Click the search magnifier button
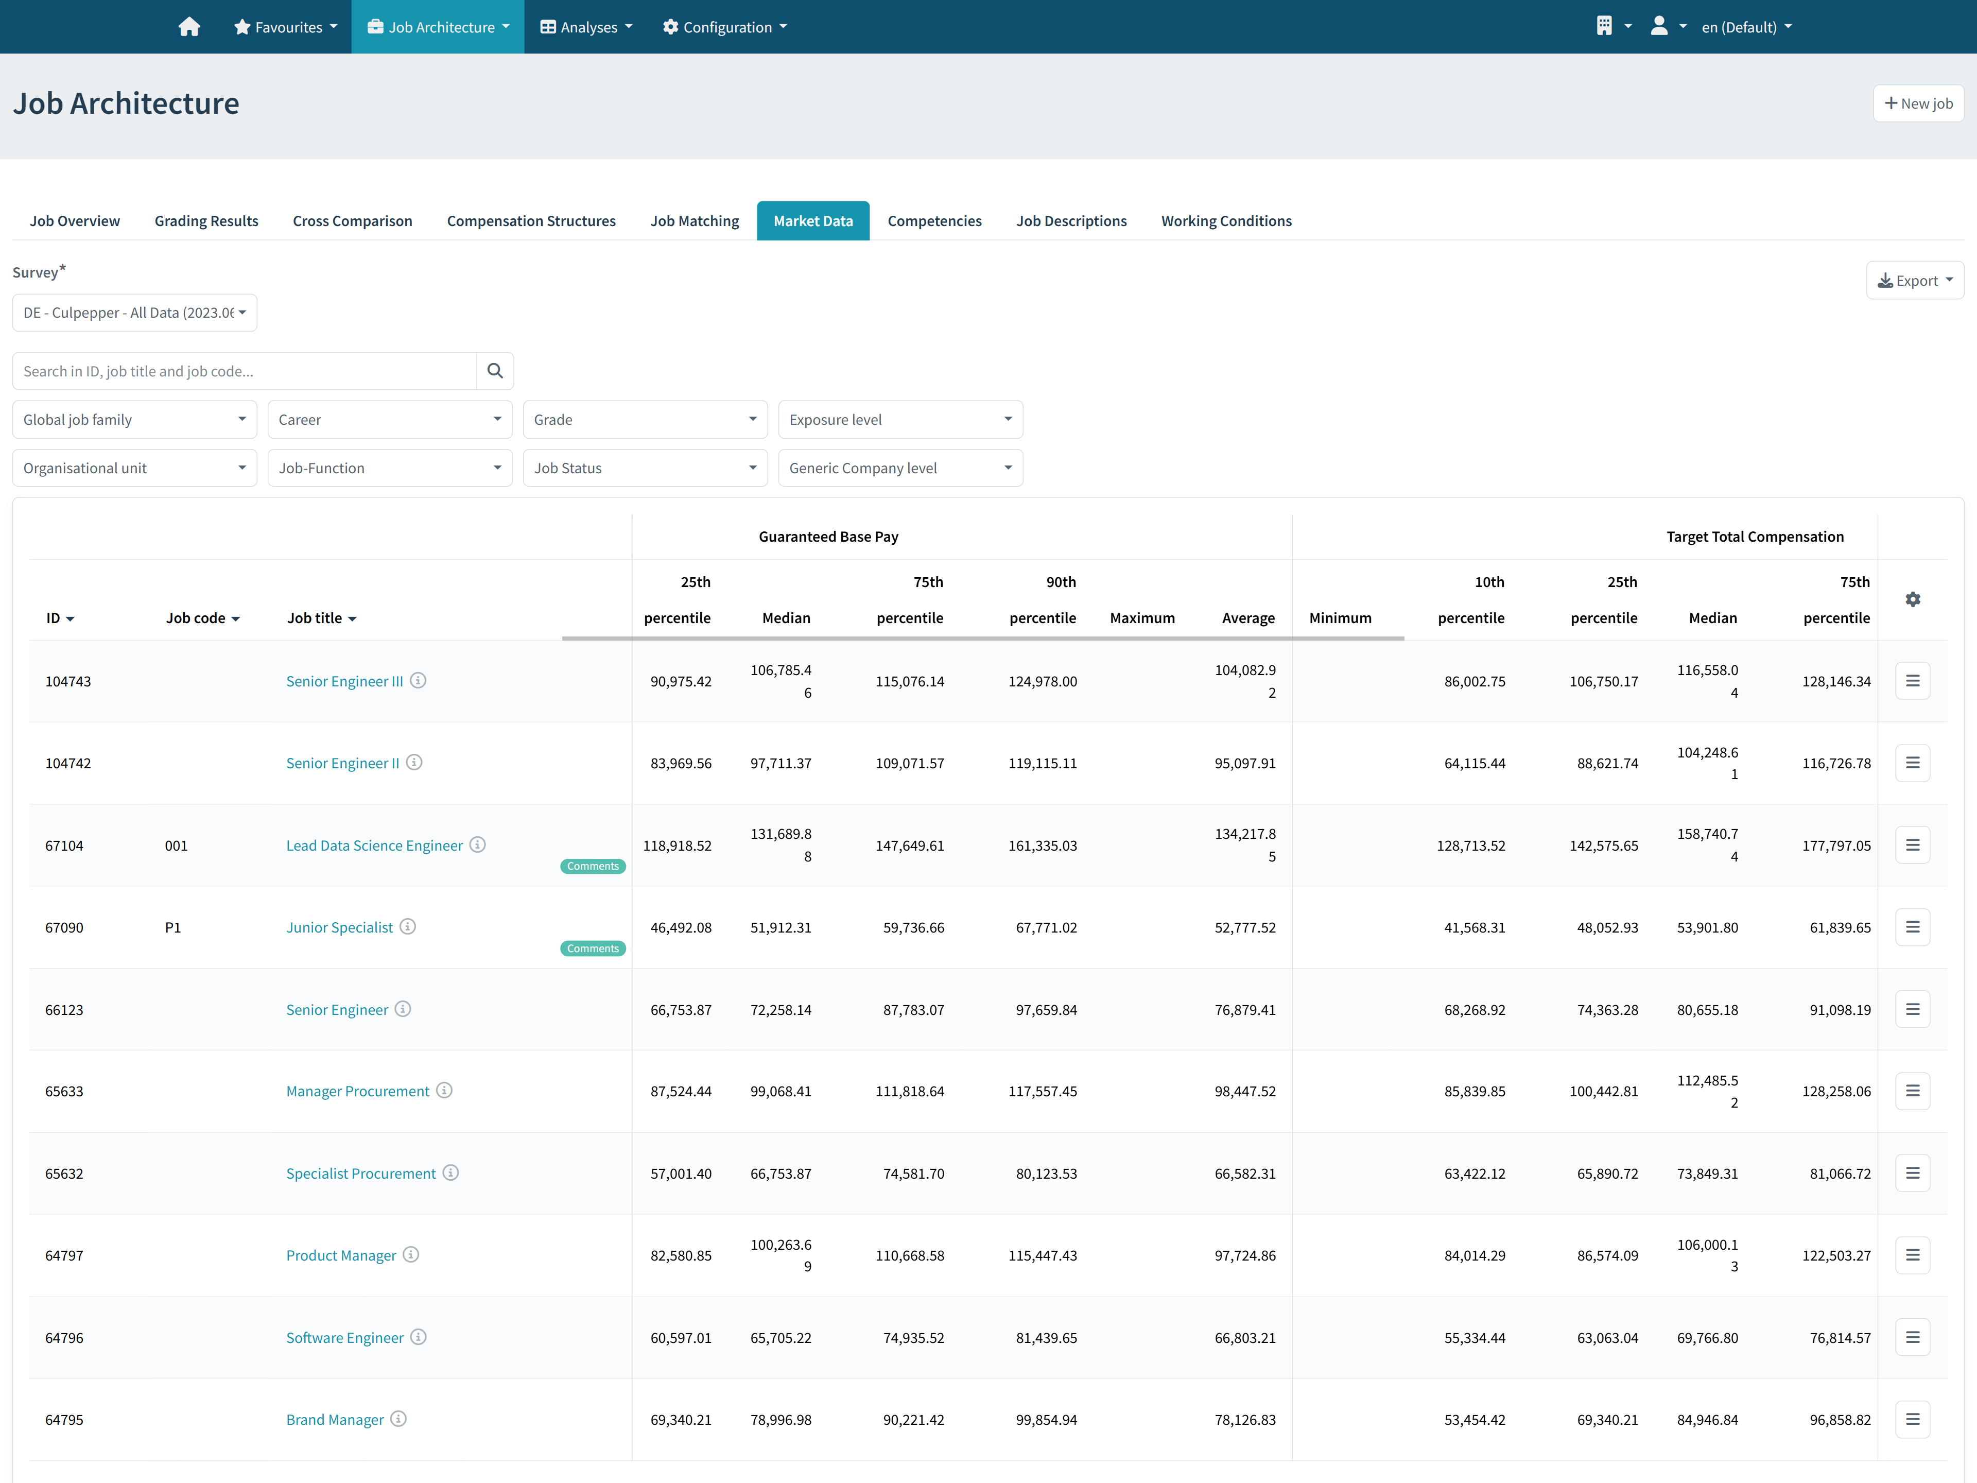 495,371
